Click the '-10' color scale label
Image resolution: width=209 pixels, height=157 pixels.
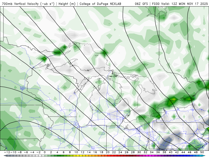click(x=13, y=152)
